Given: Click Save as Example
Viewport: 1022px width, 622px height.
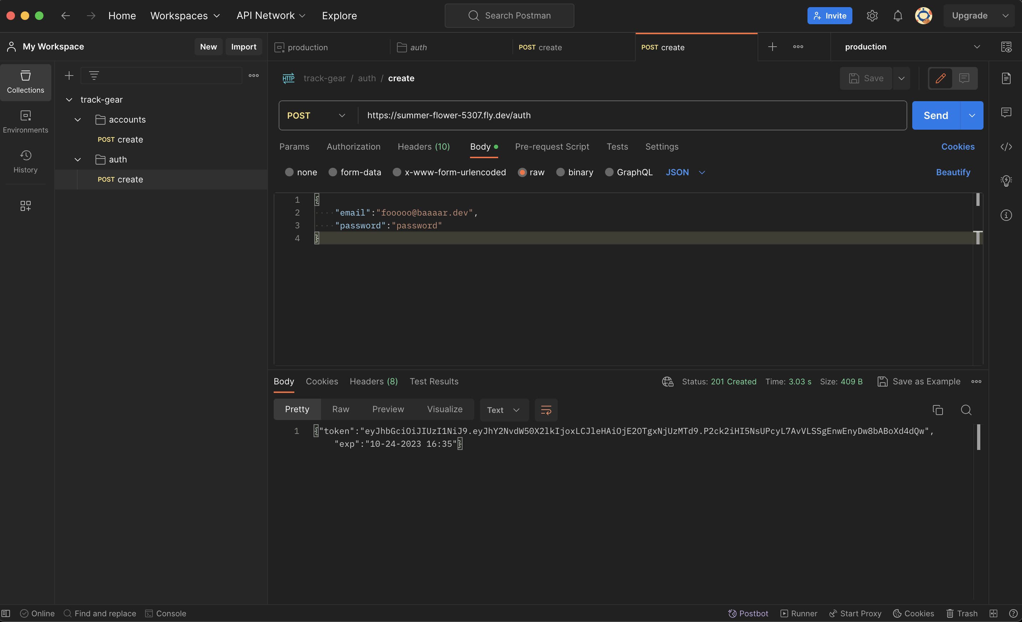Looking at the screenshot, I should click(919, 382).
